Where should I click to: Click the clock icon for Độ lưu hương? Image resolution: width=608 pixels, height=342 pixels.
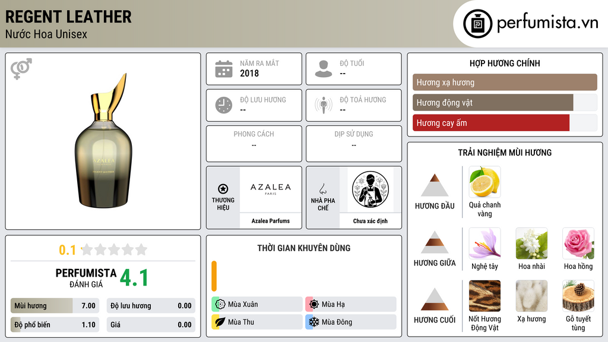tap(224, 105)
